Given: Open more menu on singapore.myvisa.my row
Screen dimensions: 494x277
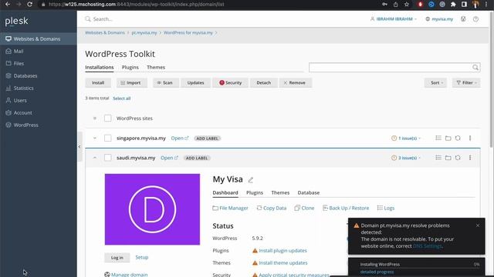Looking at the screenshot, I should click(x=470, y=138).
